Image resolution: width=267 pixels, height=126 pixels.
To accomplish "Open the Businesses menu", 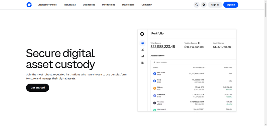I will [89, 5].
